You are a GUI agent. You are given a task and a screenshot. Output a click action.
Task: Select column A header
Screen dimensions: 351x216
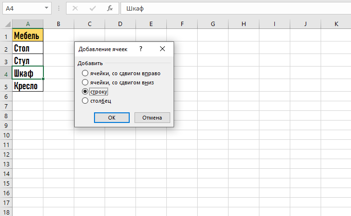click(x=28, y=24)
